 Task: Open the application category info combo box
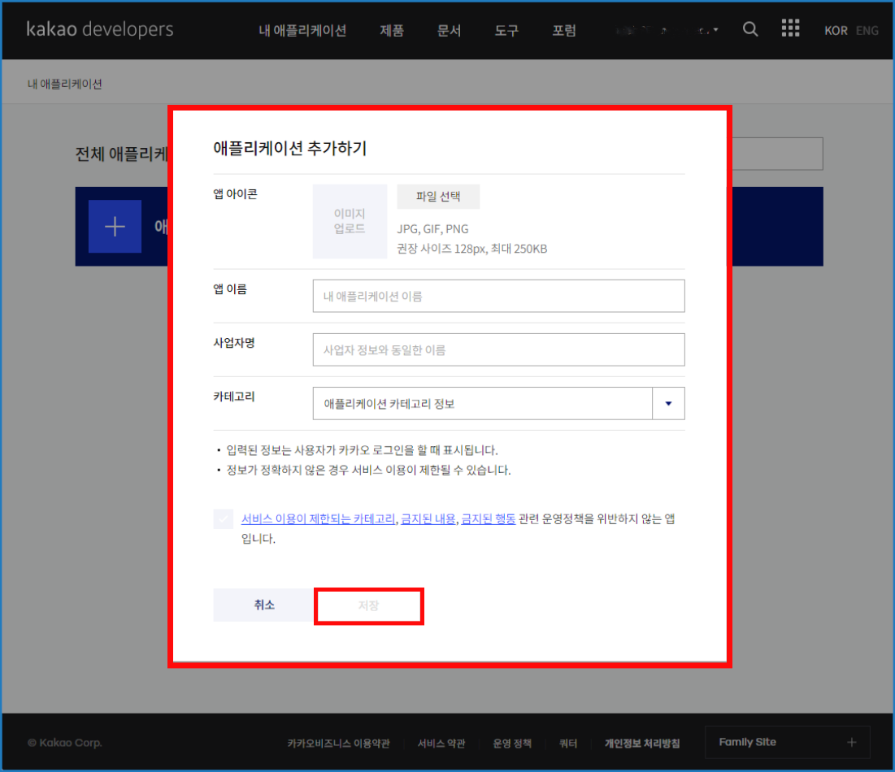pos(482,404)
